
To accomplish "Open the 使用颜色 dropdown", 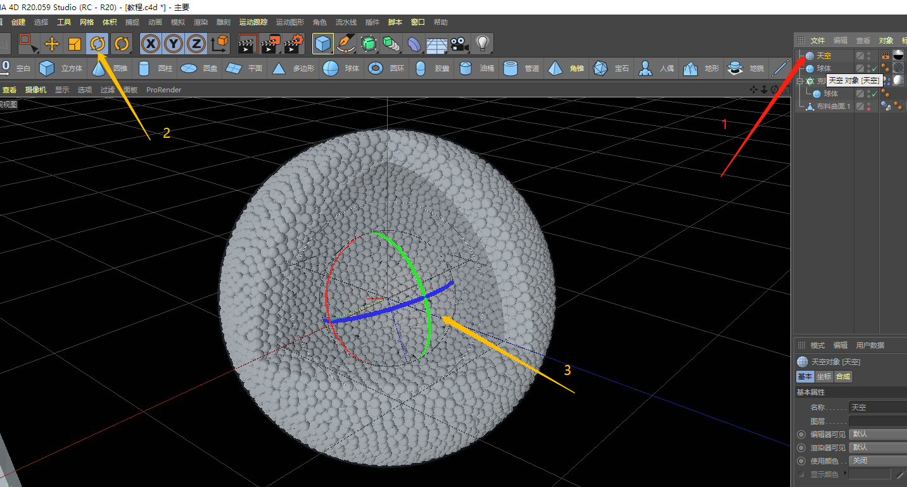I will tap(877, 460).
